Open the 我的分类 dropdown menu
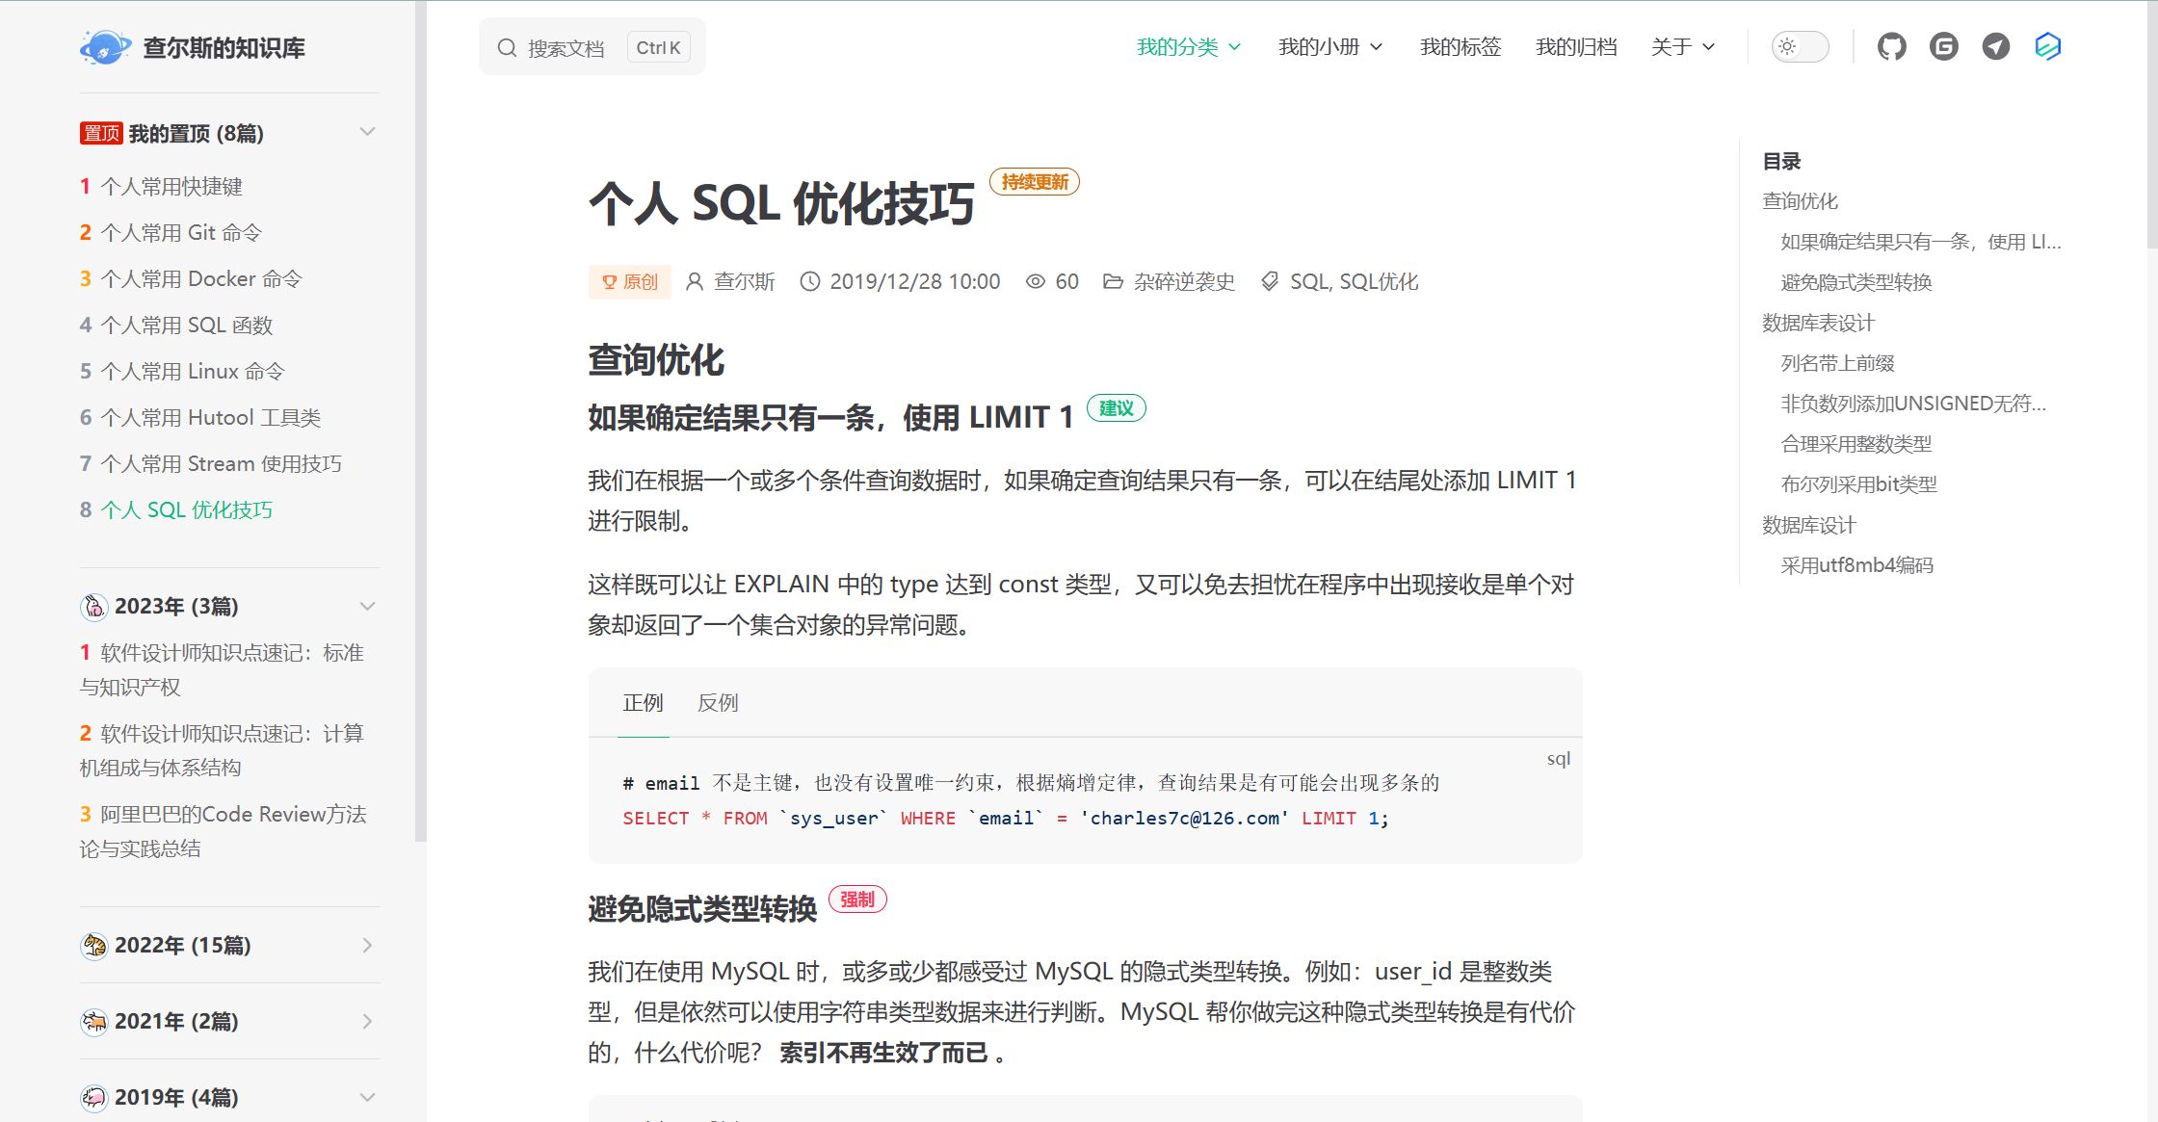The image size is (2158, 1122). pyautogui.click(x=1188, y=46)
